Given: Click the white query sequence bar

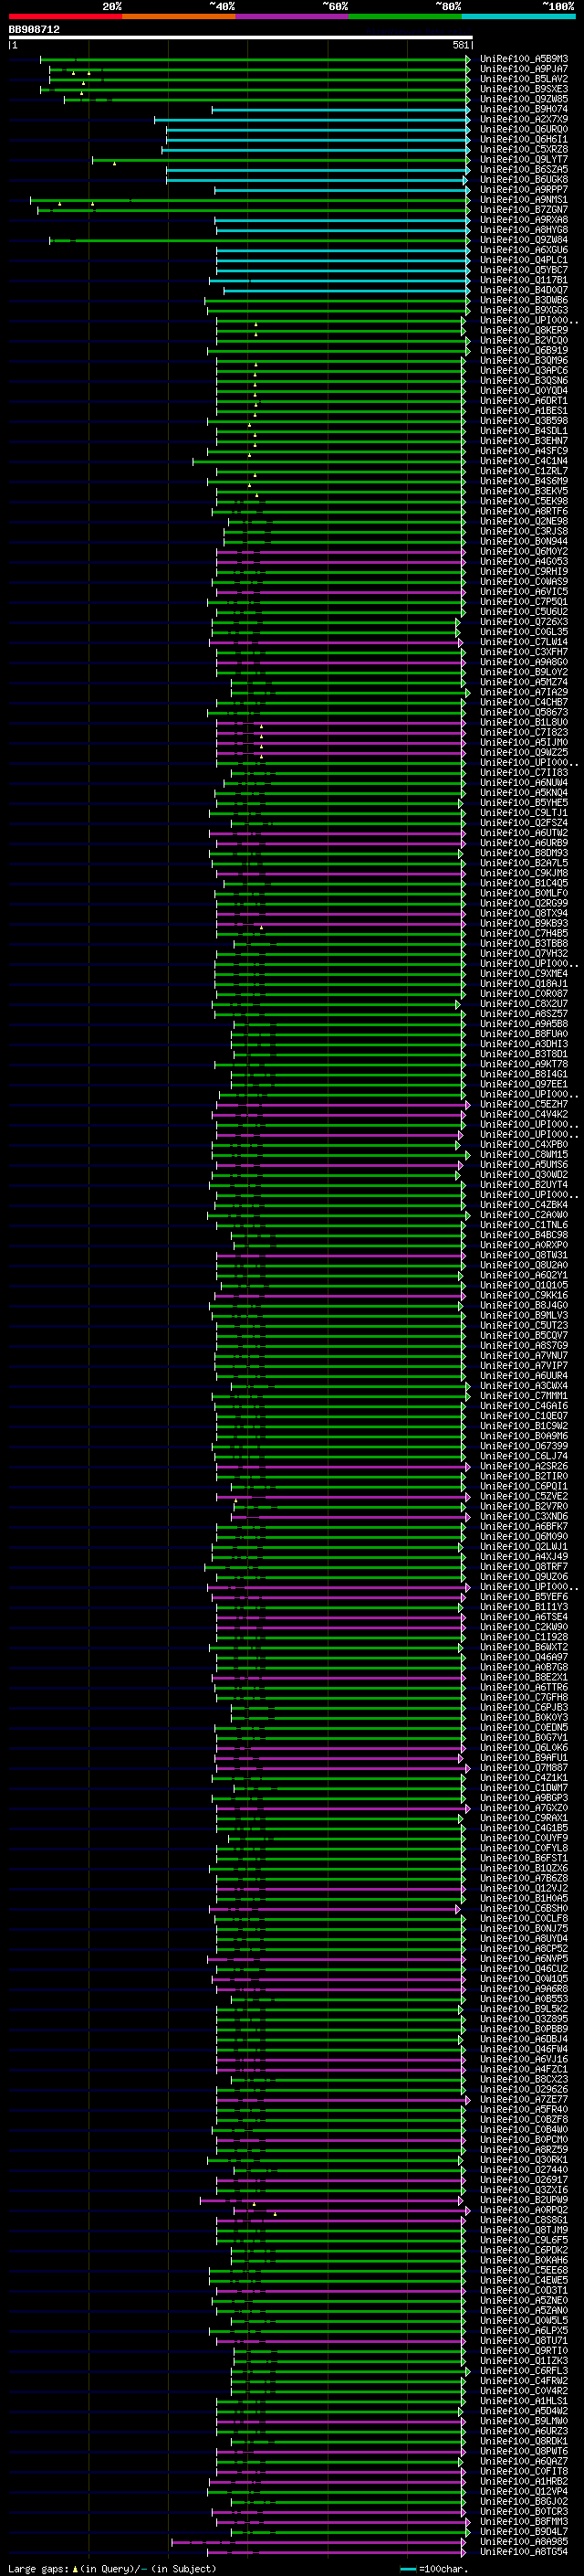Looking at the screenshot, I should 241,37.
